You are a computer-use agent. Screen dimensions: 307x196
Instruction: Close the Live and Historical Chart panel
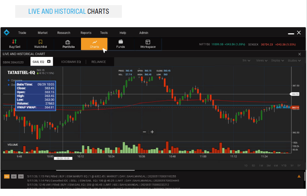pyautogui.click(x=299, y=54)
